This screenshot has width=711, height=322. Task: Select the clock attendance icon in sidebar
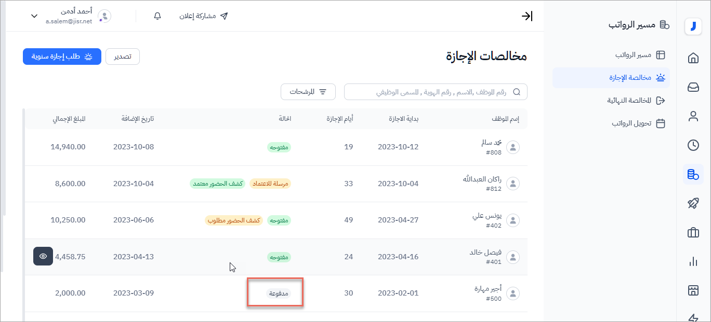click(x=693, y=145)
